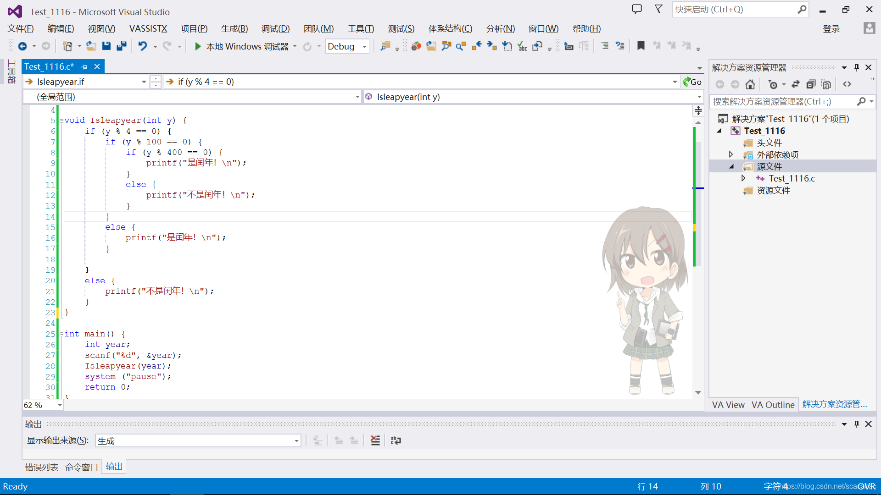
Task: Open the File menu
Action: [x=21, y=29]
